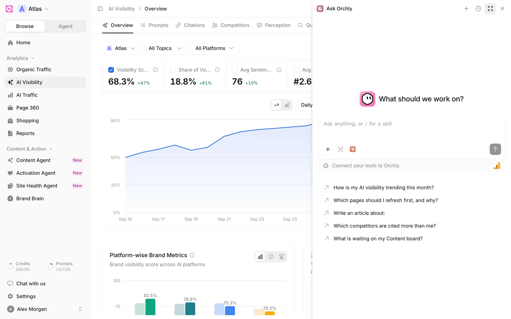This screenshot has width=511, height=319.
Task: Switch to the Perception tab
Action: click(x=274, y=25)
